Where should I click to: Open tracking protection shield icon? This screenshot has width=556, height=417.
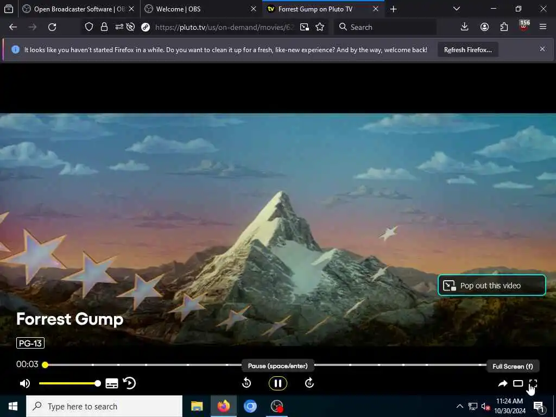[x=89, y=27]
